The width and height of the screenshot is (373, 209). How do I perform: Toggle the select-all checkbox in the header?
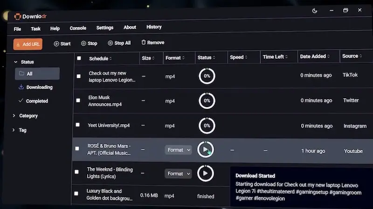(79, 59)
